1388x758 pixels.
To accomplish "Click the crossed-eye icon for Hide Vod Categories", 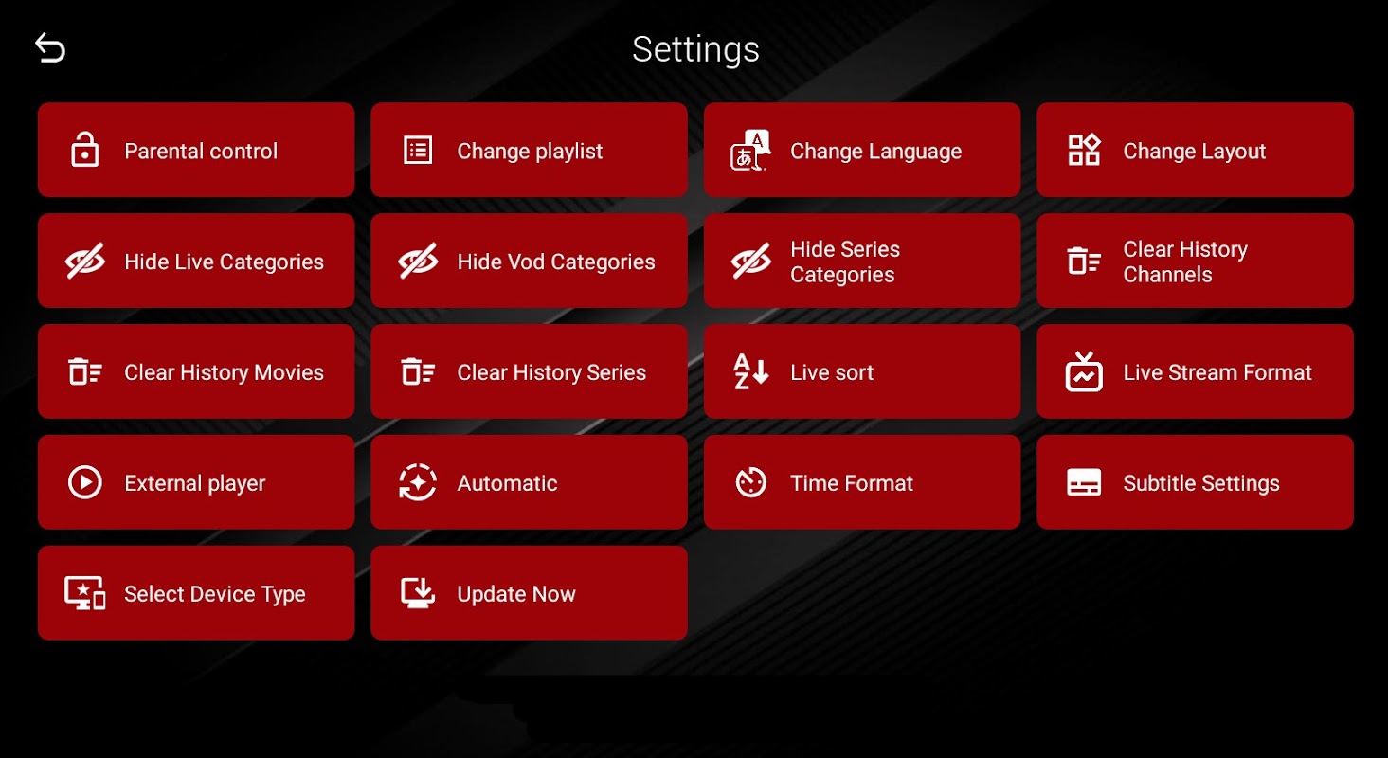I will pyautogui.click(x=418, y=261).
